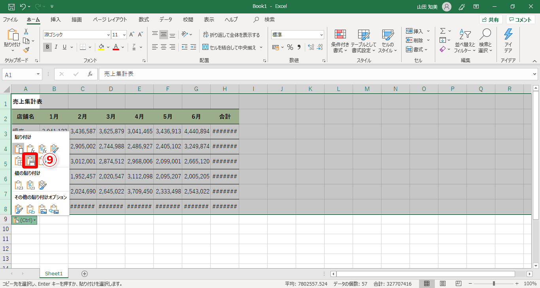Toggle wrap text for the cell
This screenshot has height=288, width=540.
click(231, 35)
